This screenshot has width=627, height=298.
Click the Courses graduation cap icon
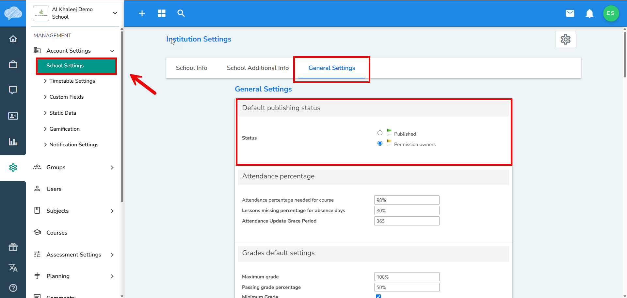pos(37,232)
